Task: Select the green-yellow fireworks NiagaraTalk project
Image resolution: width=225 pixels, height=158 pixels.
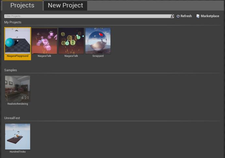Action: click(71, 41)
